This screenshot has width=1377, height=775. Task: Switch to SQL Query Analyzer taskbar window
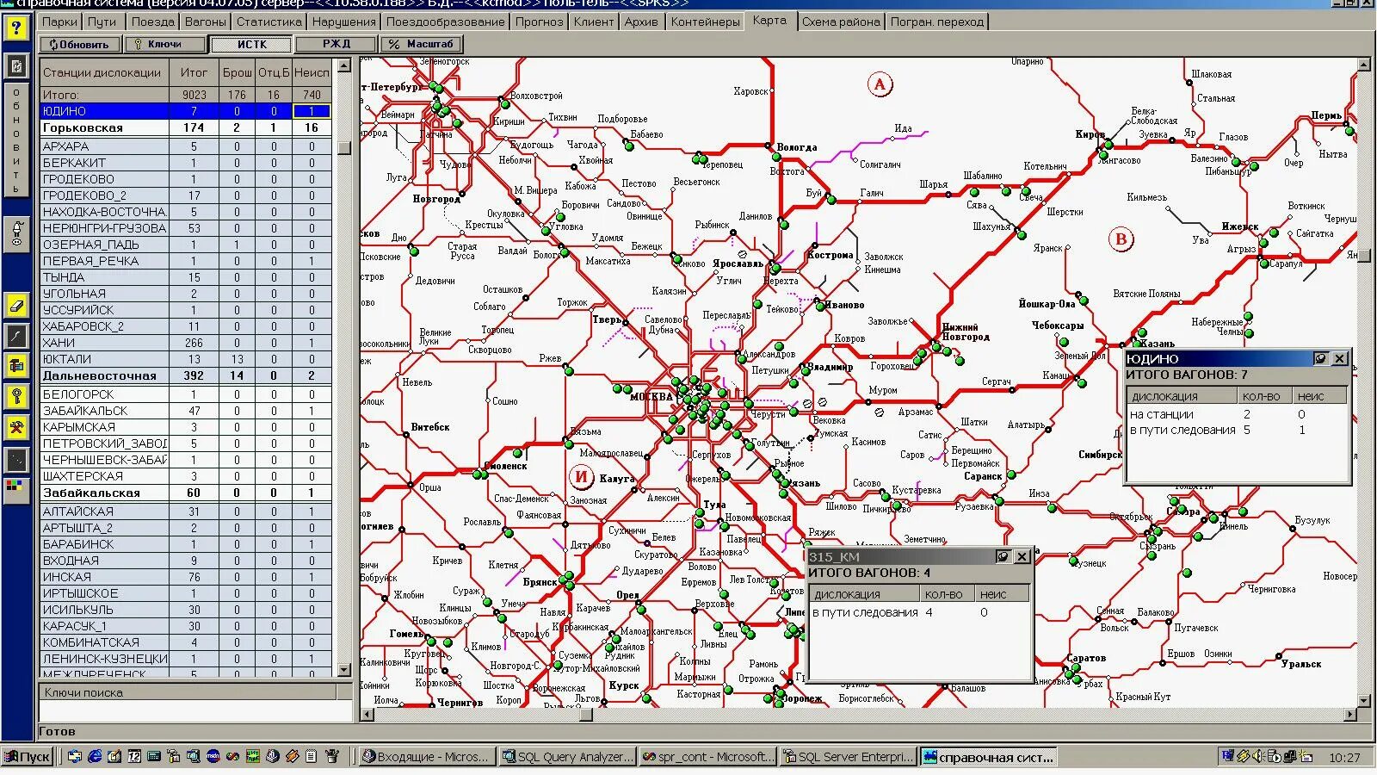click(x=567, y=757)
